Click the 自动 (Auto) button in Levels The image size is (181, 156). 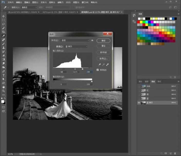pyautogui.click(x=103, y=52)
